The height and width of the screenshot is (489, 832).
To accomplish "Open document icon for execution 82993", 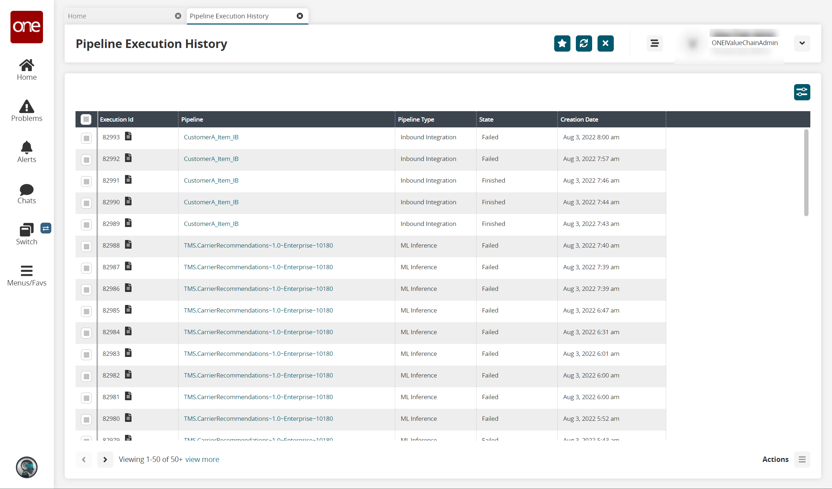I will point(128,136).
